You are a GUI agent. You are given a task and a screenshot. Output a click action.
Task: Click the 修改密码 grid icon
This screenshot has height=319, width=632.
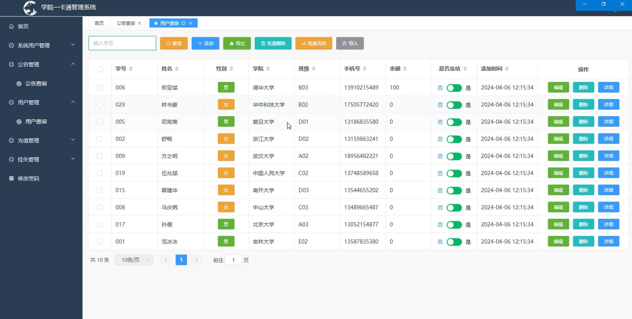pos(12,178)
